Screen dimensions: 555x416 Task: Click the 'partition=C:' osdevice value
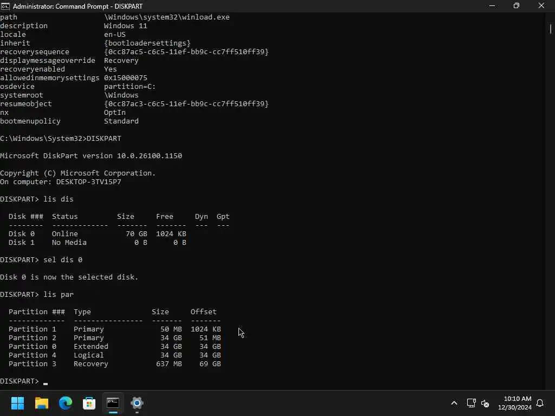click(130, 86)
